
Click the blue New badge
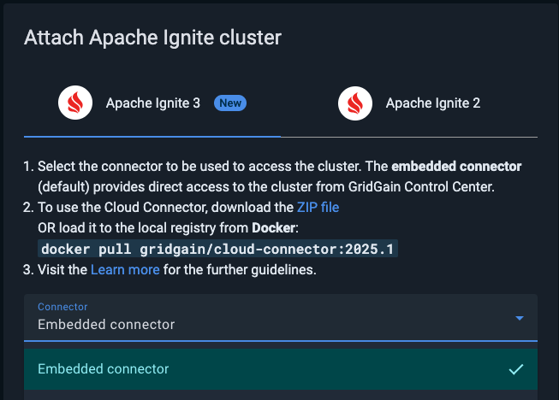[230, 103]
